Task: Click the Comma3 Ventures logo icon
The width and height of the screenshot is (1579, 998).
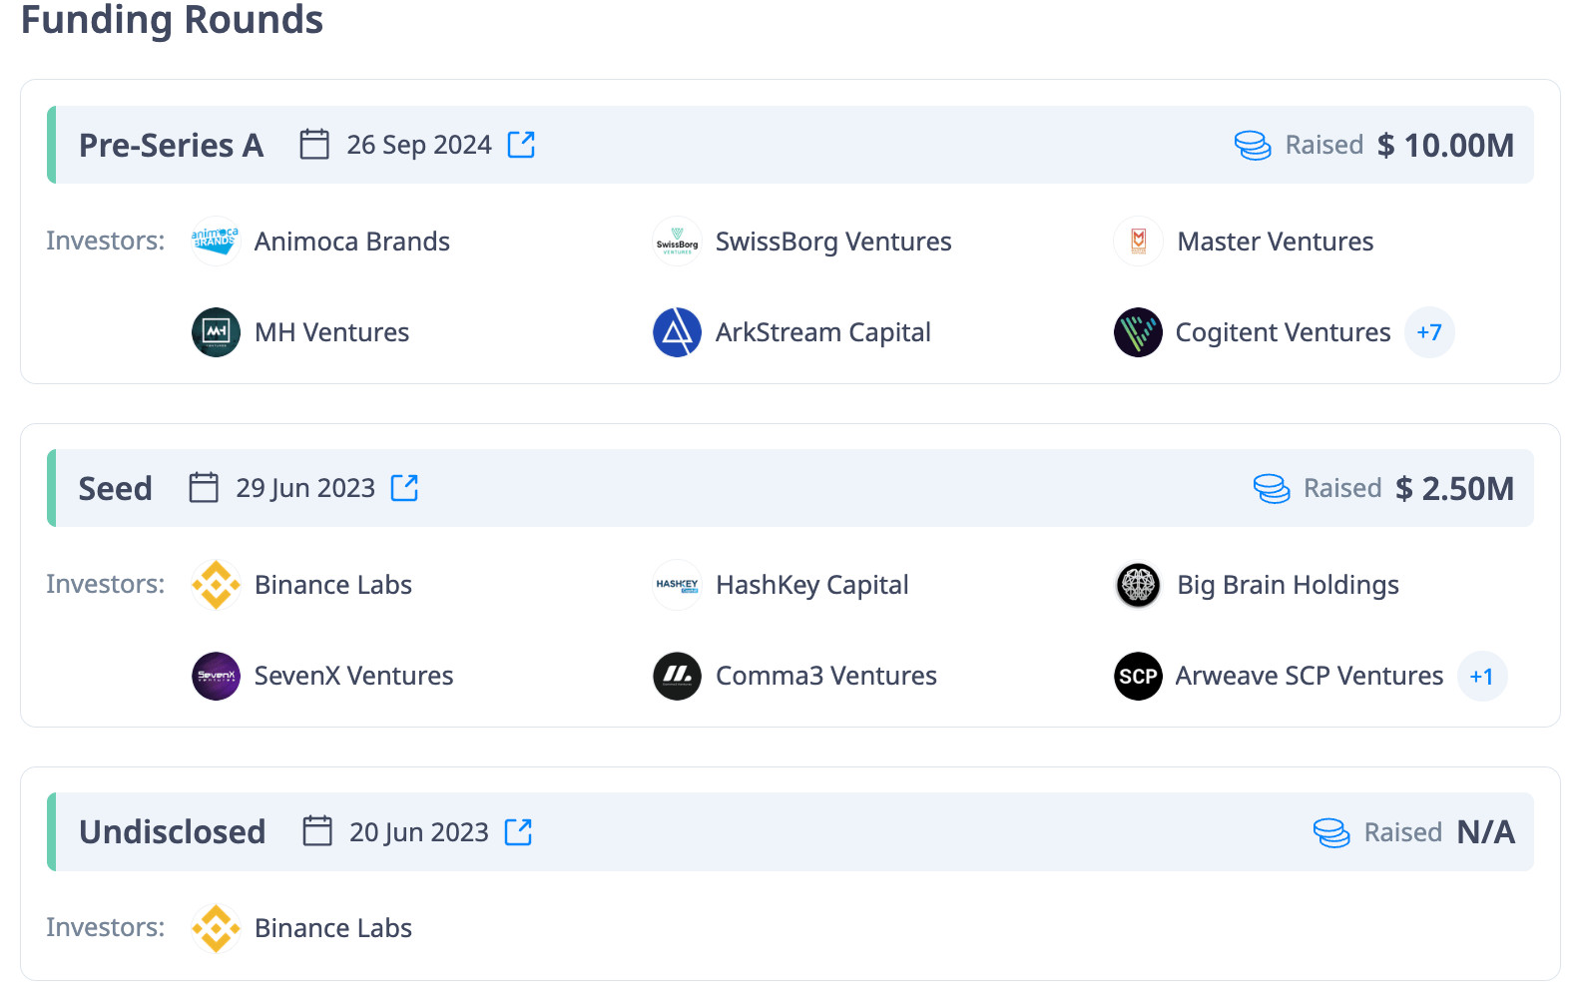Action: (x=677, y=676)
